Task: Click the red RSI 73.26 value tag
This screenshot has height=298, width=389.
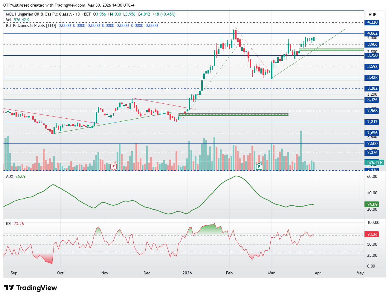Action: point(372,234)
